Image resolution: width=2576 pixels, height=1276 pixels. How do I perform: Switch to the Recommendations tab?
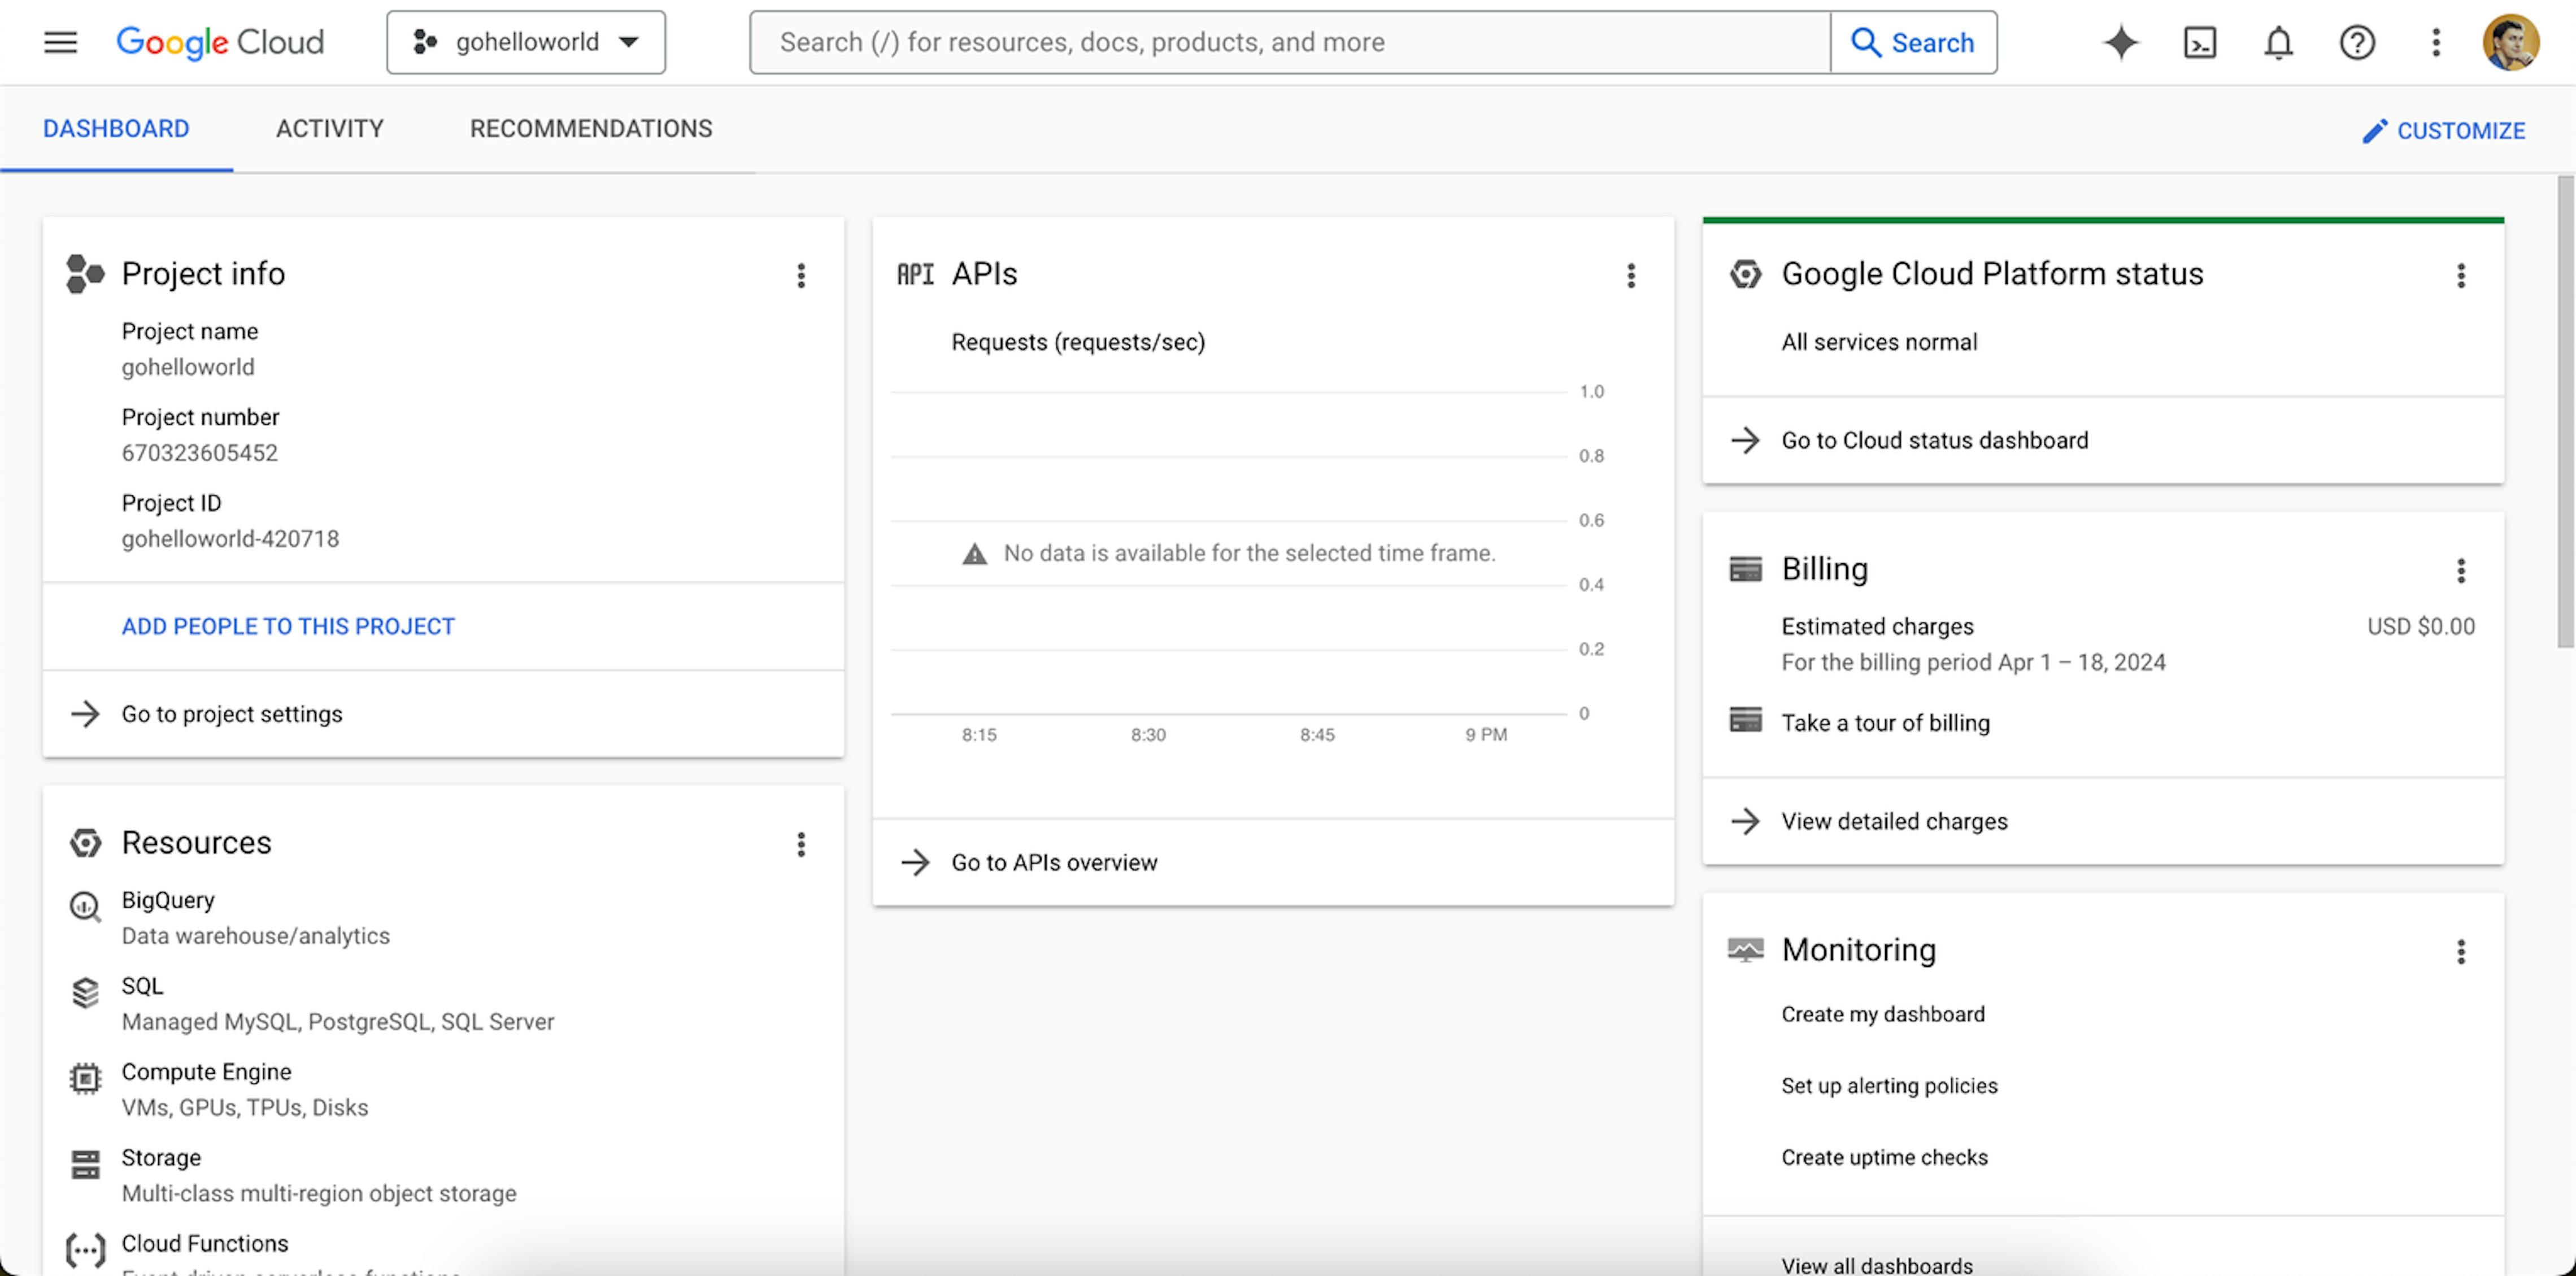[x=591, y=129]
